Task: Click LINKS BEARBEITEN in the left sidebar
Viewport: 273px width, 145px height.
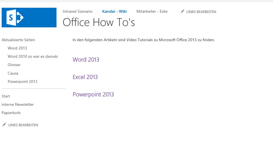Action: 23,125
